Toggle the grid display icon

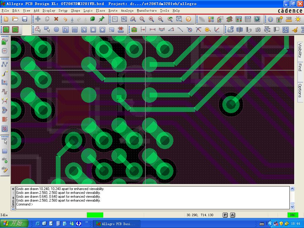click(x=202, y=19)
